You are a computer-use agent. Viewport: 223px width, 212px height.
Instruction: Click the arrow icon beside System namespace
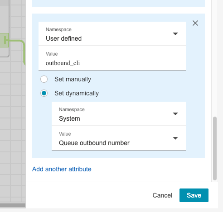point(175,114)
